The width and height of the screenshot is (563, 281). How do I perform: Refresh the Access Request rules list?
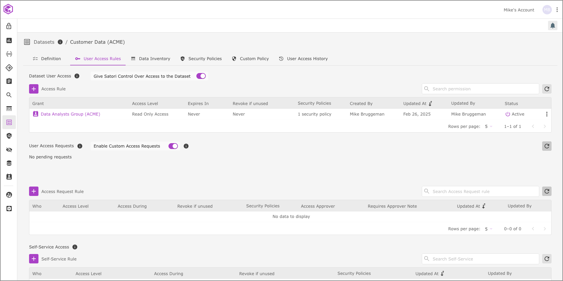(x=547, y=191)
